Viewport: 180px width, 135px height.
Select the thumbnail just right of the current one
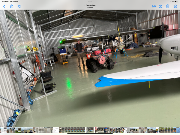pos(96,130)
